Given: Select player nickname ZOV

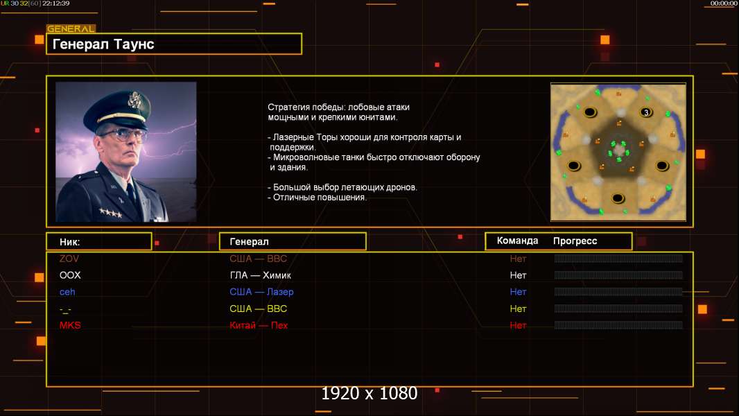Looking at the screenshot, I should click(69, 259).
